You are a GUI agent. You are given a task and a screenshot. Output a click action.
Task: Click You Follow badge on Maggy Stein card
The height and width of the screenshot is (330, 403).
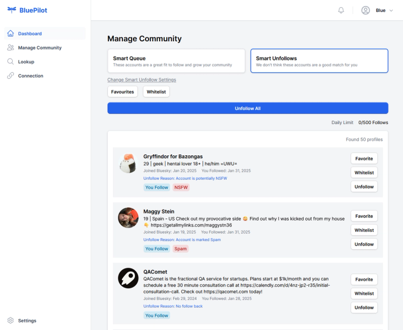(x=157, y=249)
